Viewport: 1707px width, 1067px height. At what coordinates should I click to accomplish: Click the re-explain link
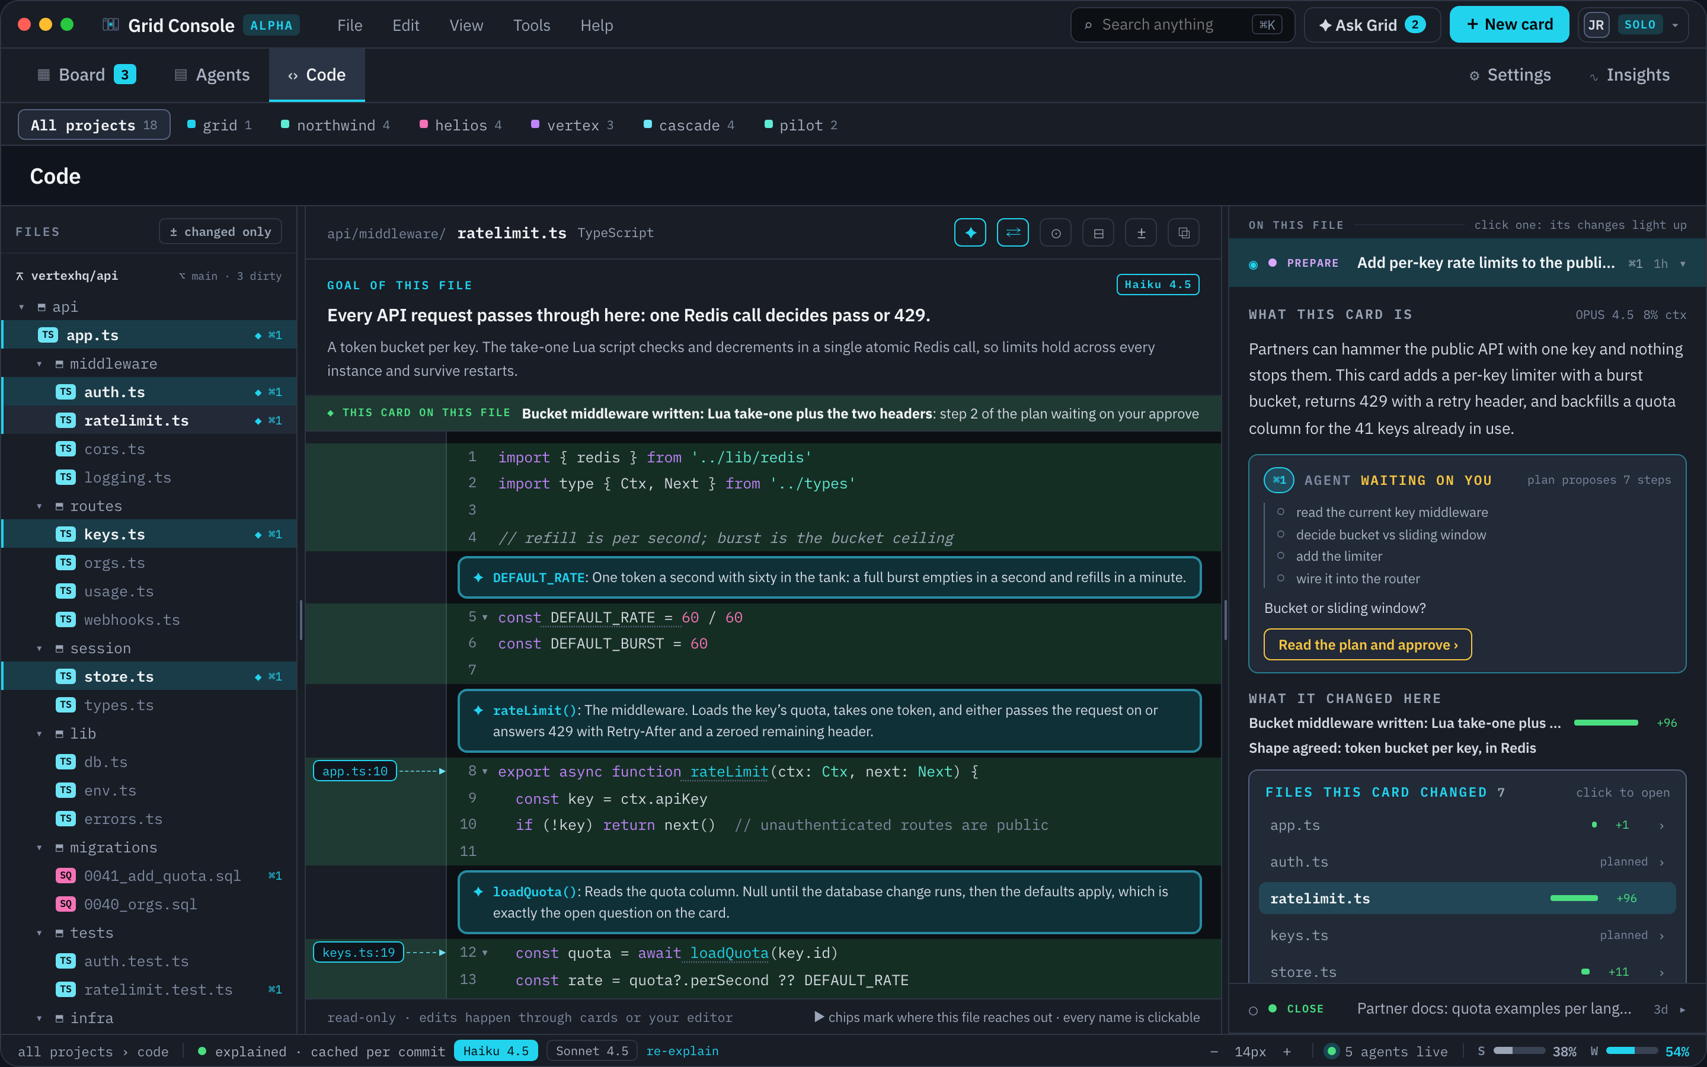click(x=682, y=1051)
